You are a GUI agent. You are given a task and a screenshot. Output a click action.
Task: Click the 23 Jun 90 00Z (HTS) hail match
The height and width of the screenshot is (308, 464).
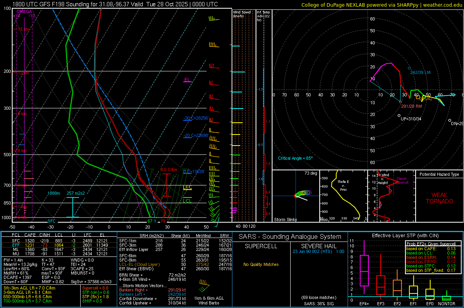click(319, 251)
